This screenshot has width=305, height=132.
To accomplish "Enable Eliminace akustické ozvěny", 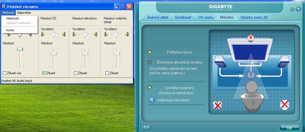I will pos(150,62).
